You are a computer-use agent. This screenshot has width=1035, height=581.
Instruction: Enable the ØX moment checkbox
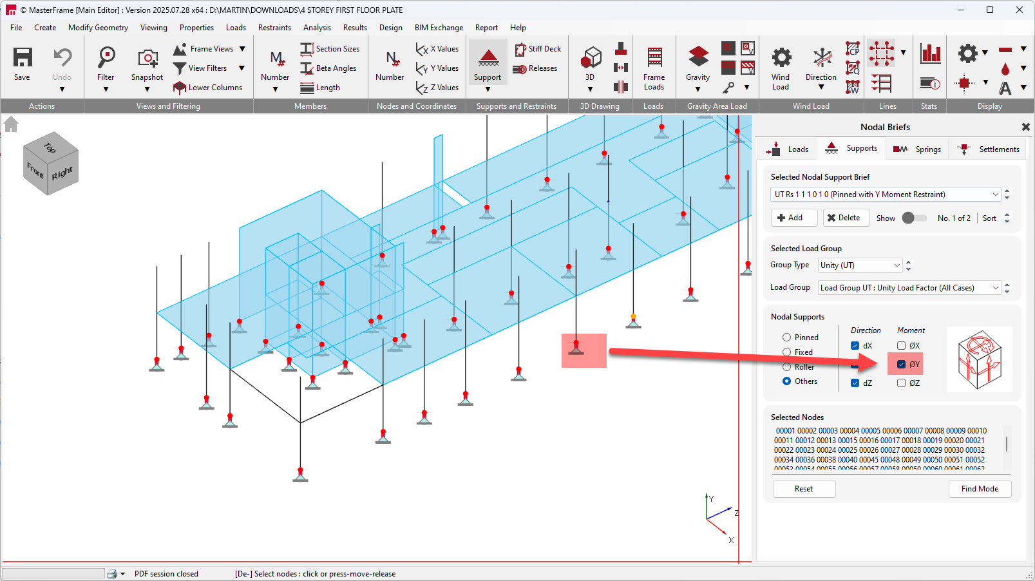tap(901, 346)
